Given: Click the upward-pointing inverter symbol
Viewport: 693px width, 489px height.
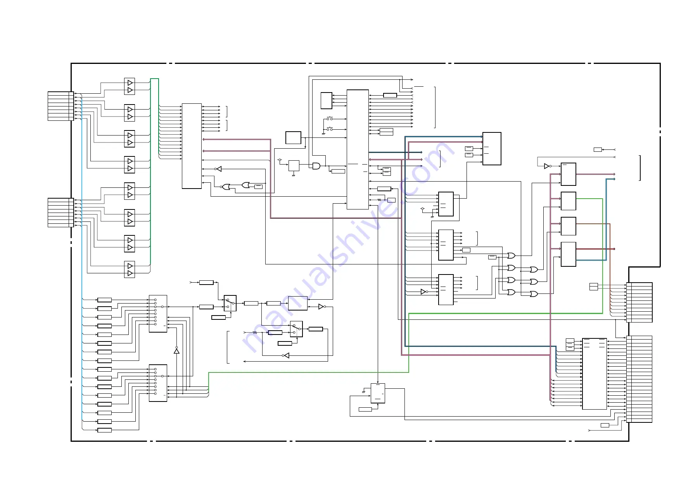Looking at the screenshot, I should click(176, 350).
